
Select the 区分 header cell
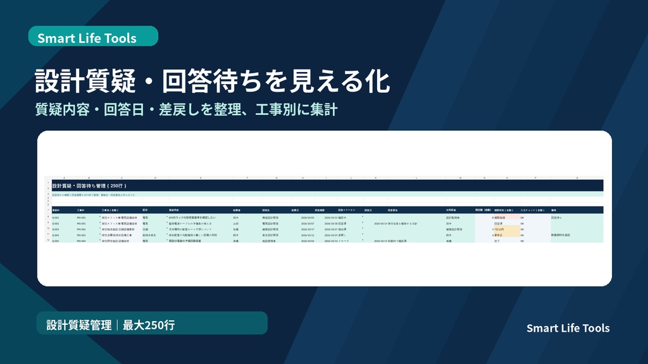coord(155,210)
